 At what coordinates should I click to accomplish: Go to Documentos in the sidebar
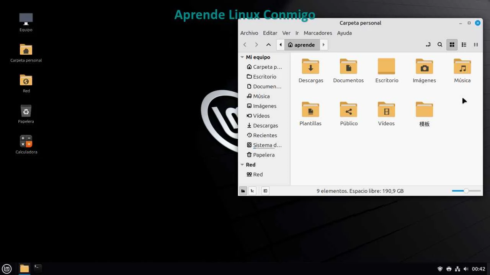coord(264,87)
